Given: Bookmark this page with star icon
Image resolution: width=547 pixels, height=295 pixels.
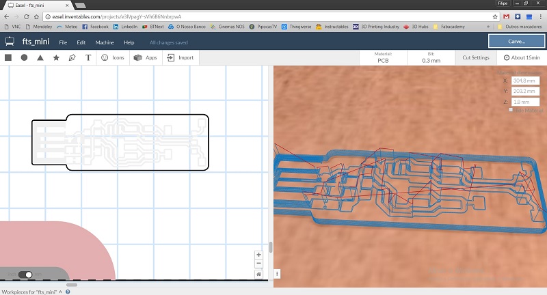Looking at the screenshot, I should pyautogui.click(x=495, y=16).
